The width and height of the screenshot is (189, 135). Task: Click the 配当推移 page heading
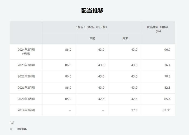tap(92, 11)
